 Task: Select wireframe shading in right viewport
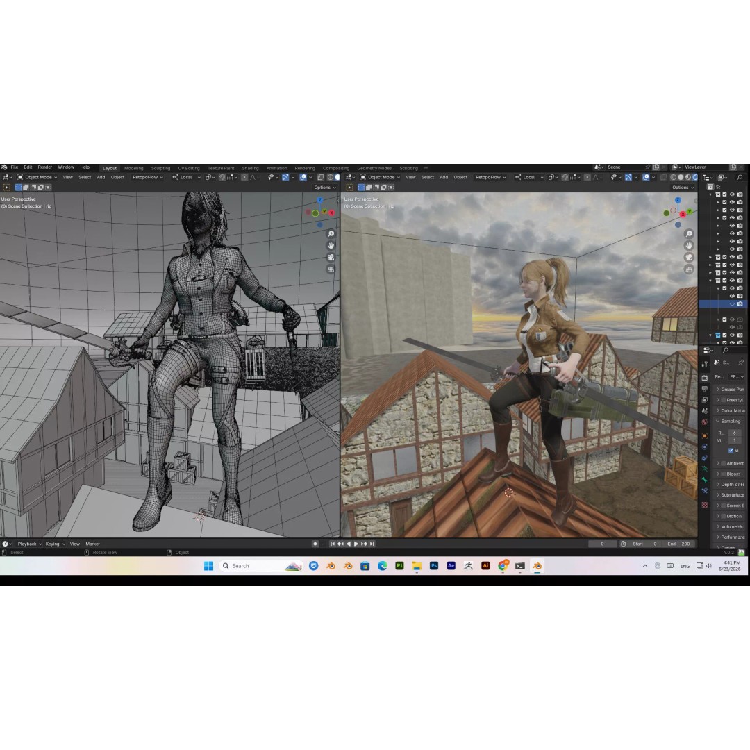tap(674, 177)
